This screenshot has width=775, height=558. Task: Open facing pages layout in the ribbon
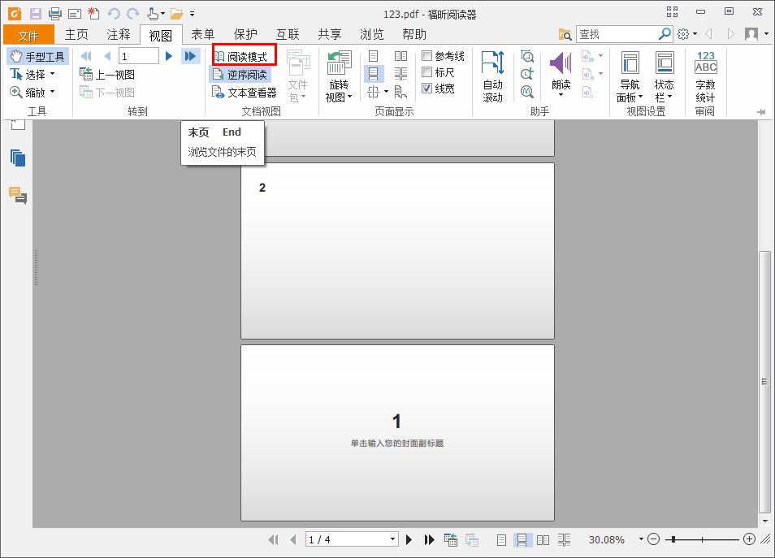[400, 55]
